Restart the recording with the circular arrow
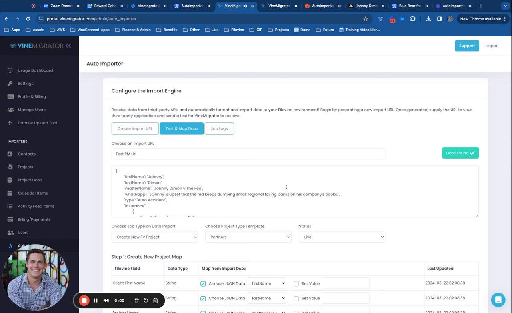The height and width of the screenshot is (313, 512). [146, 301]
